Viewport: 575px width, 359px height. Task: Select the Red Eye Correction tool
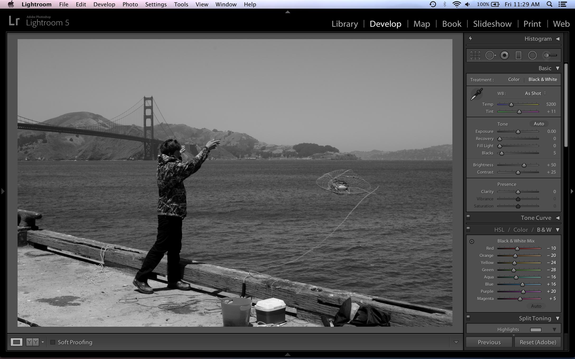pyautogui.click(x=504, y=55)
